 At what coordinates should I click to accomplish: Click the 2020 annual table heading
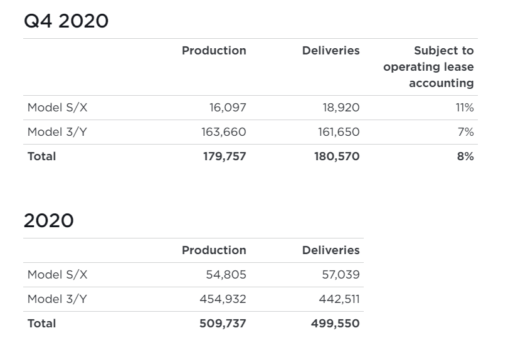pyautogui.click(x=48, y=220)
